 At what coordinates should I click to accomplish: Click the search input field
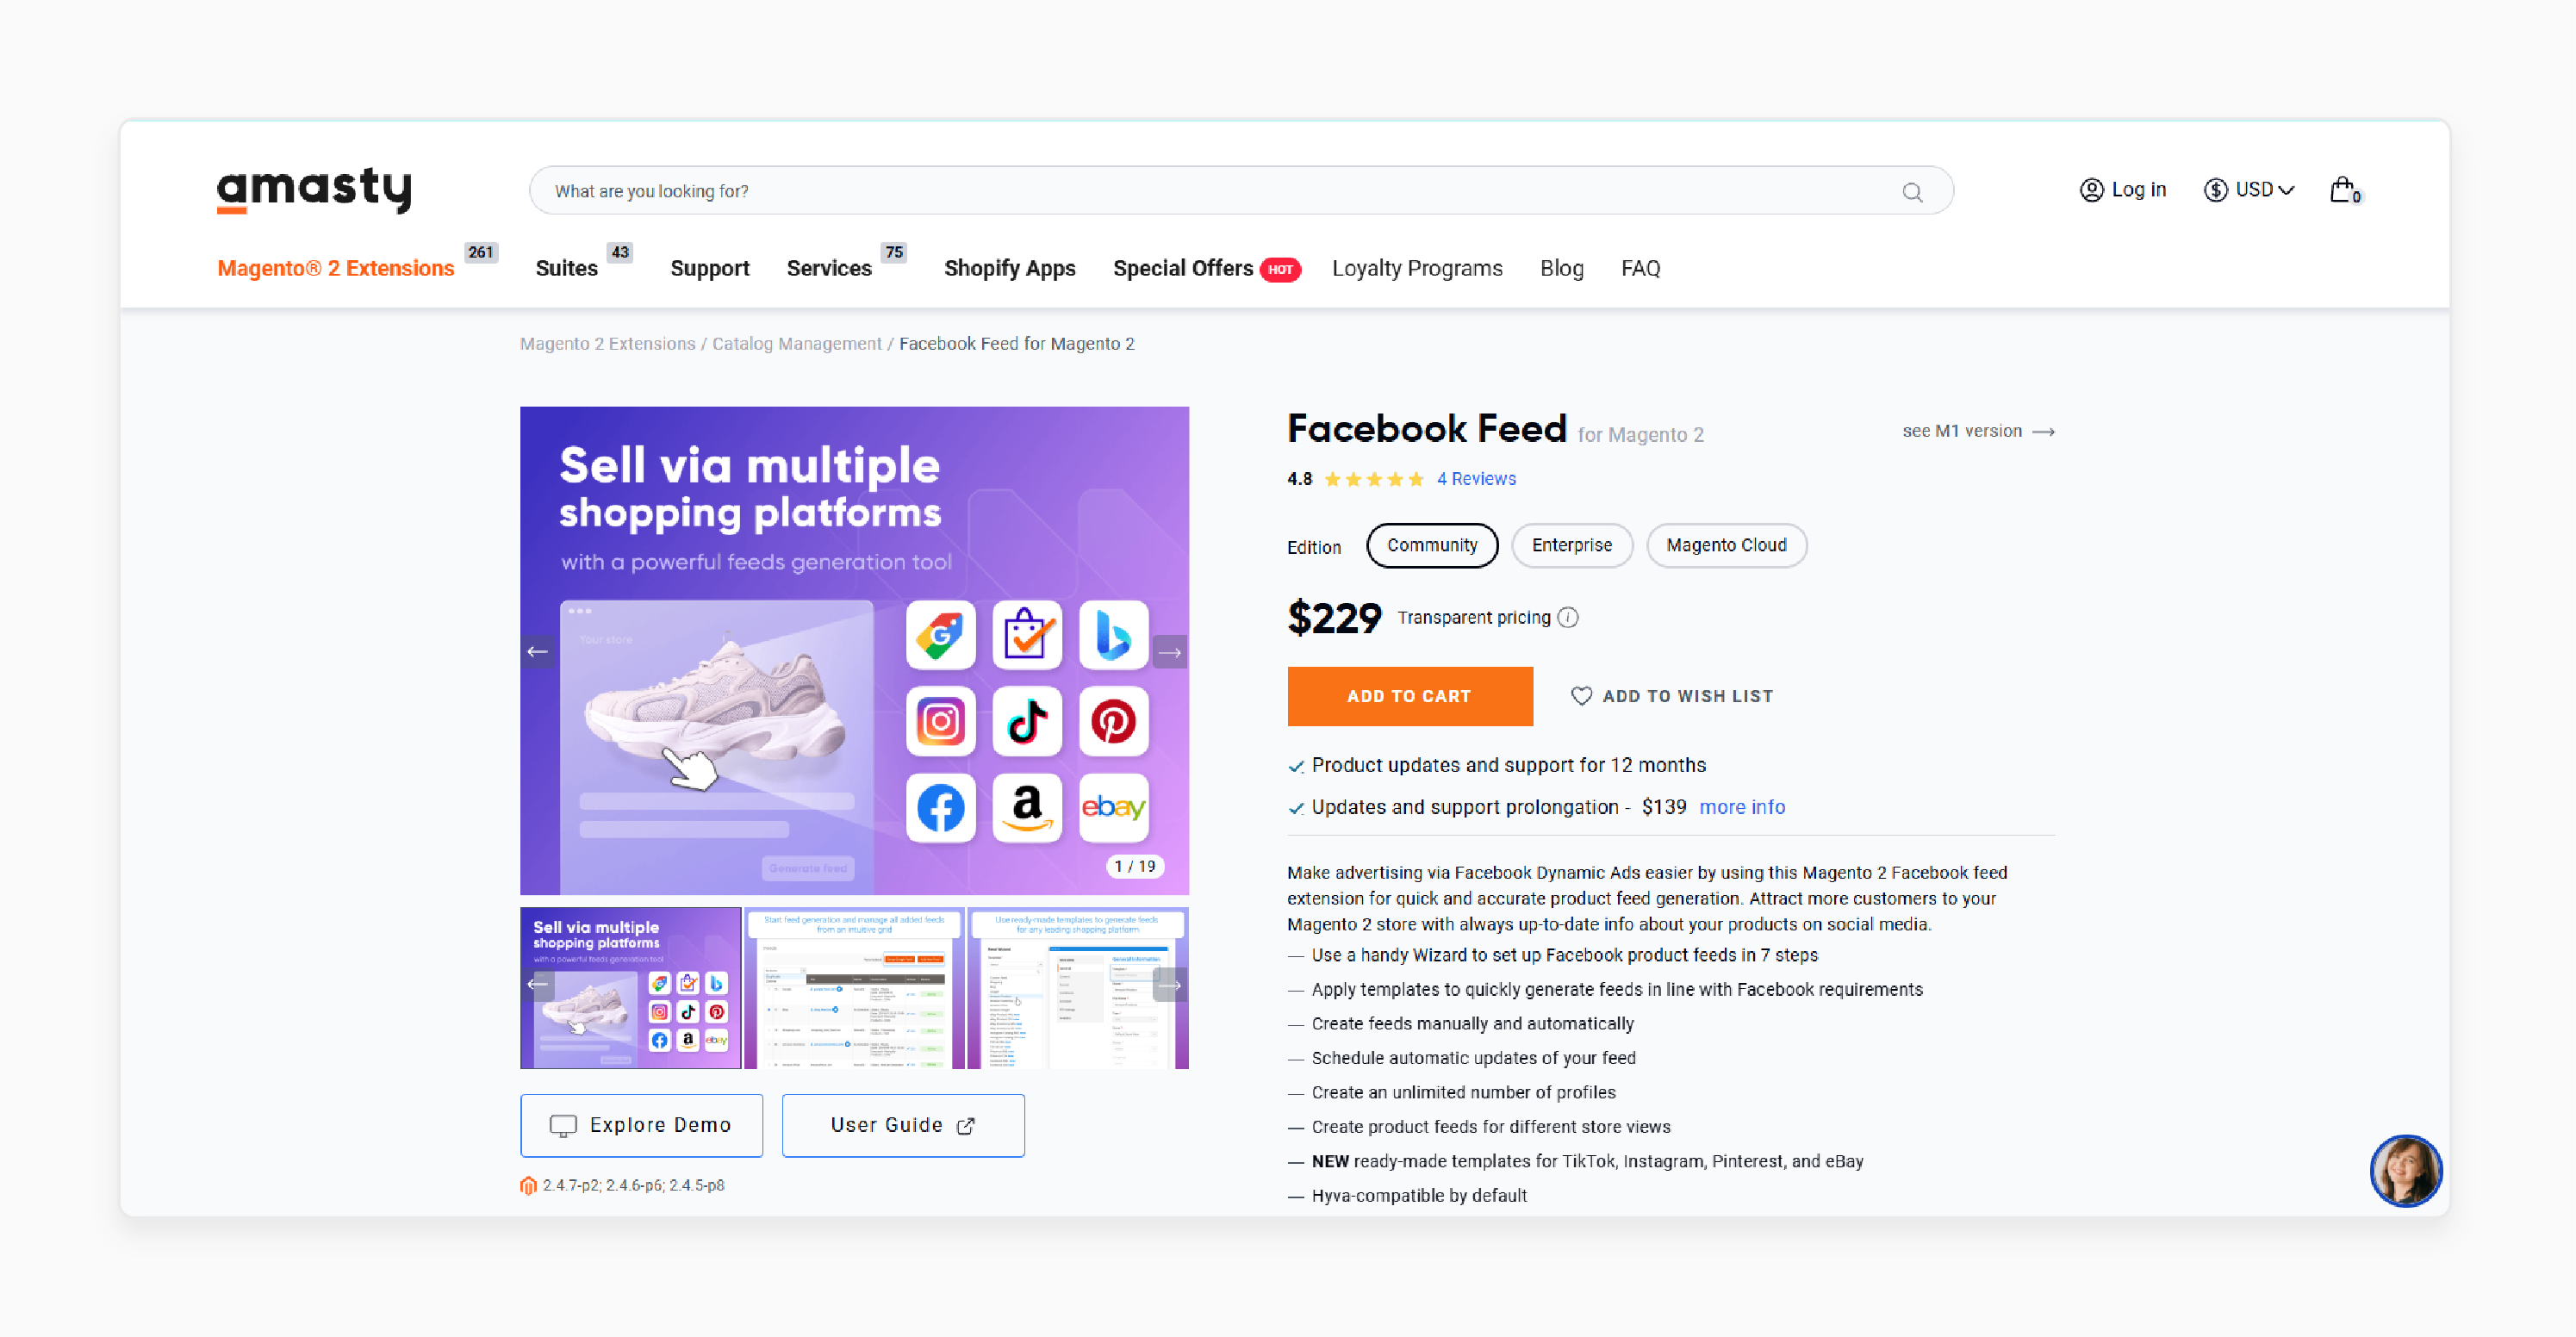tap(1241, 190)
